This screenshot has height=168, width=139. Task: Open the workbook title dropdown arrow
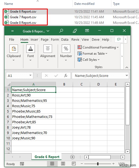48,31
